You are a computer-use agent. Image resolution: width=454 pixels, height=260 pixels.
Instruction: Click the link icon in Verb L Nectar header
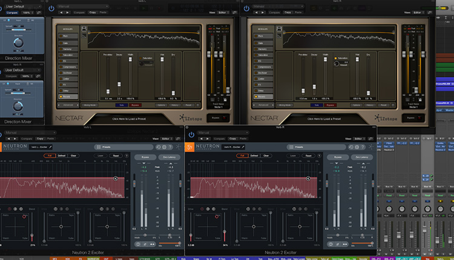(x=235, y=13)
